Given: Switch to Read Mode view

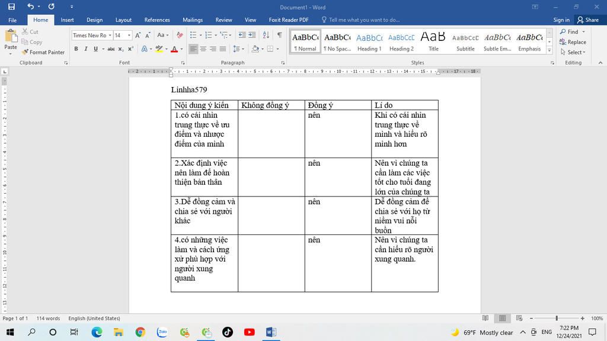Looking at the screenshot, I should [485, 318].
